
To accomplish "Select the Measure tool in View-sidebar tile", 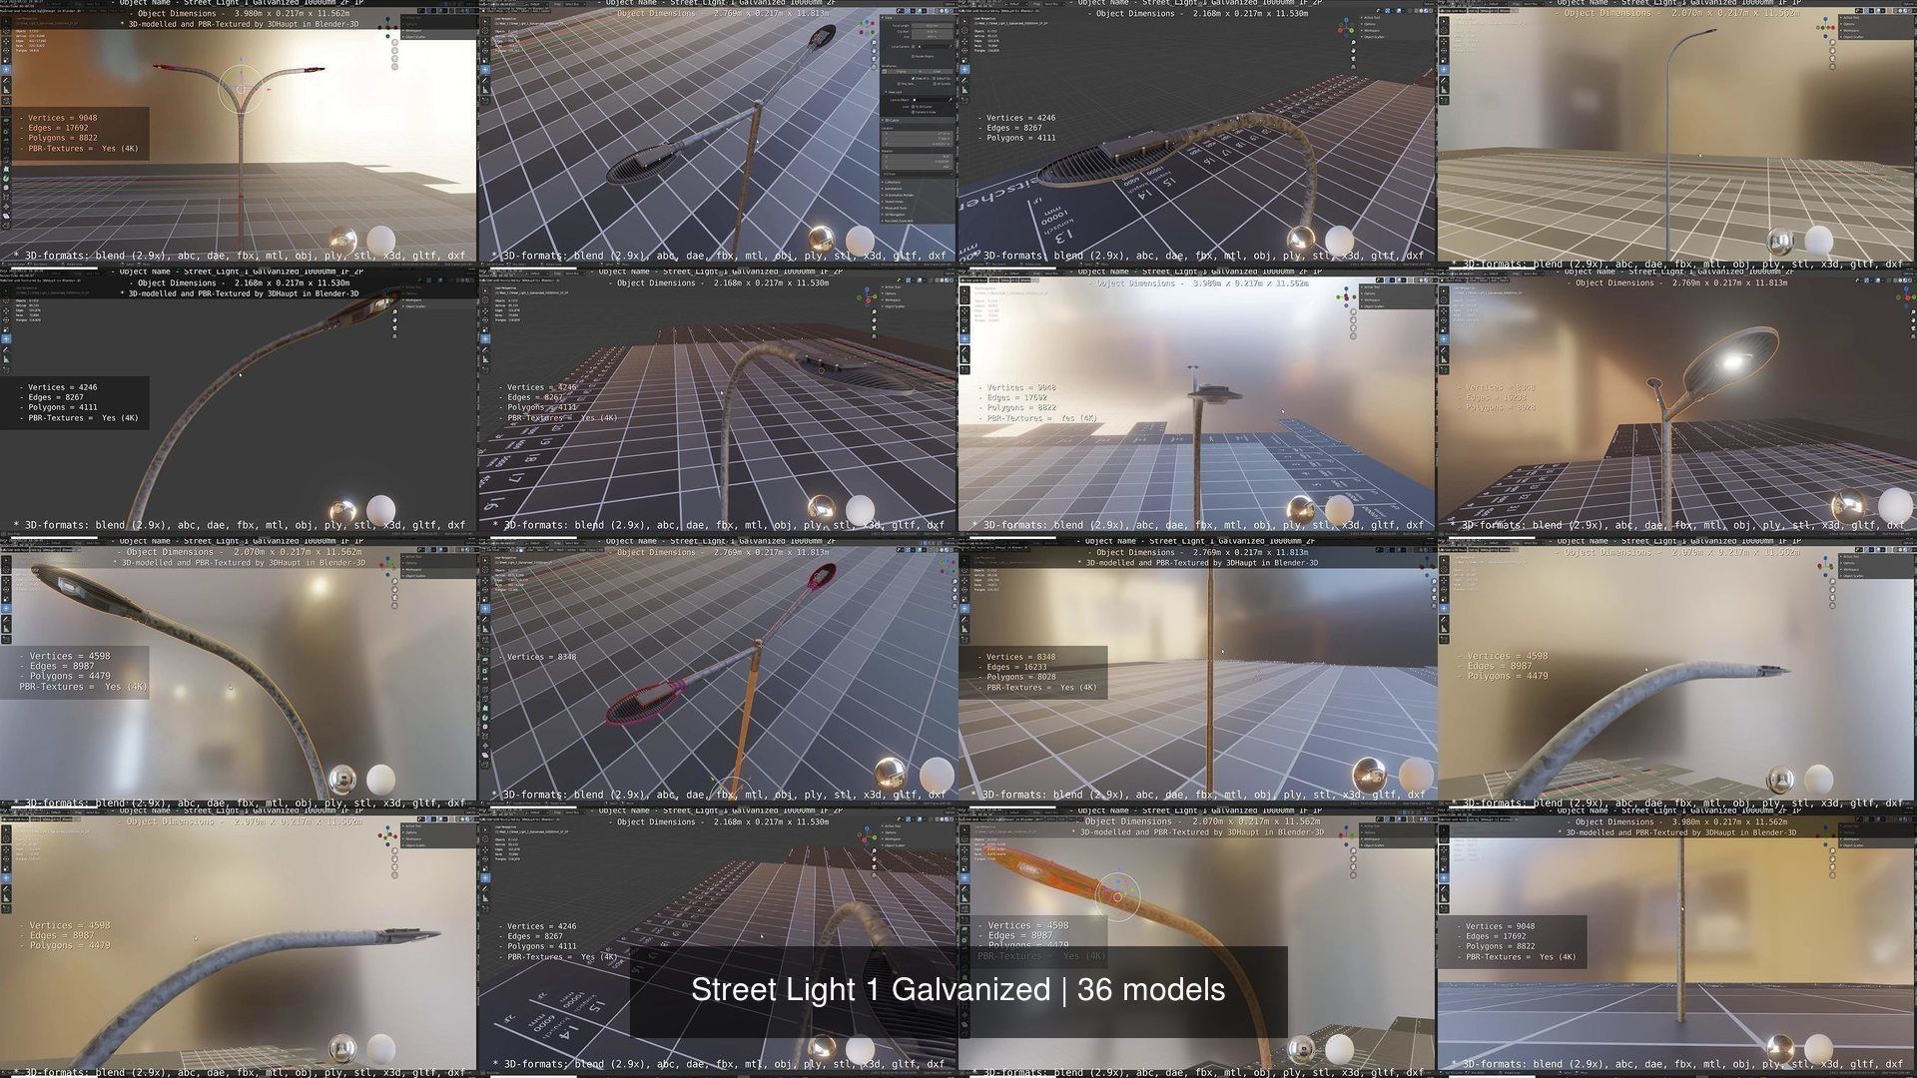I will (485, 90).
